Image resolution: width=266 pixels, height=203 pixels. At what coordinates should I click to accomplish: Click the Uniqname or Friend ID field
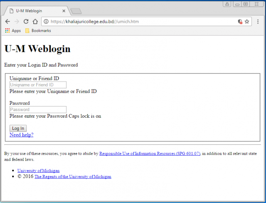click(38, 85)
